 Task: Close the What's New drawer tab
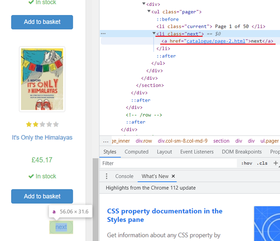tap(173, 176)
